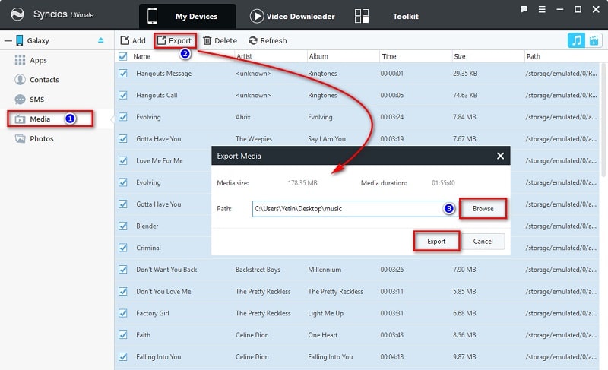Click "Light Me Up" album cell
Screen dimensions: 608x370
tap(326, 313)
